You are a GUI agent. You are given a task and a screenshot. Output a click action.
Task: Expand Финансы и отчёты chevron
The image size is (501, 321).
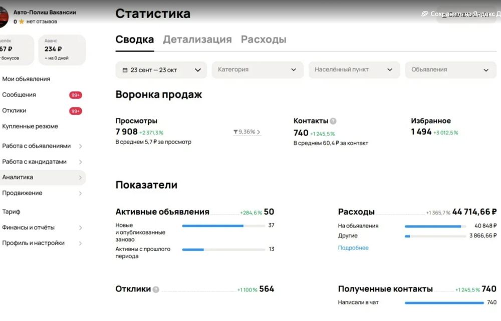[81, 228]
